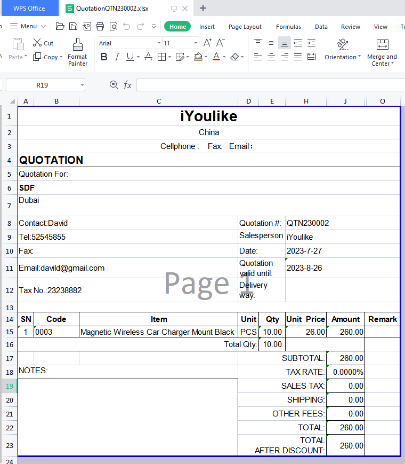The width and height of the screenshot is (405, 464).
Task: Apply yellow fill color to cell
Action: [x=198, y=57]
